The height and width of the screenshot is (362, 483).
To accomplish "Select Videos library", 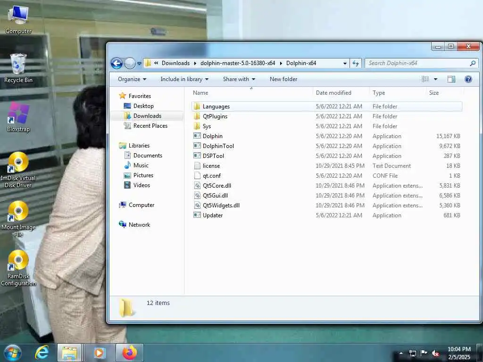I will tap(137, 185).
